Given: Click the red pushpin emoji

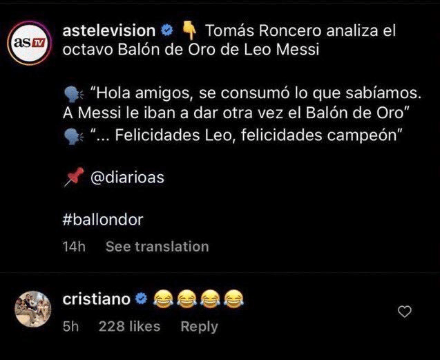Looking at the screenshot, I should tap(74, 178).
